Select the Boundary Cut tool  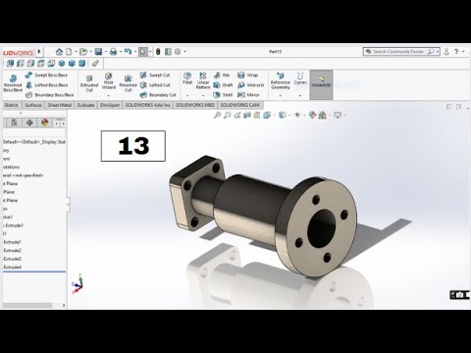158,95
